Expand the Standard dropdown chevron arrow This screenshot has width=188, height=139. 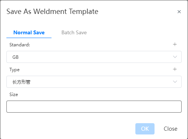click(175, 57)
